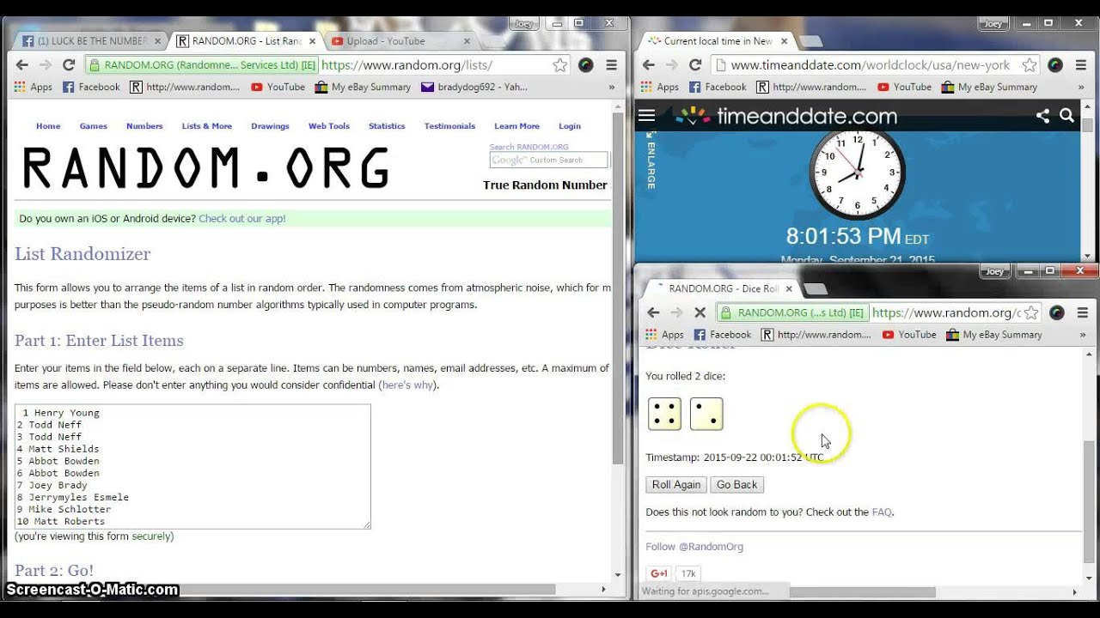Screen dimensions: 1100x618
Task: Open the Numbers menu on RANDOM.ORG
Action: pos(144,126)
